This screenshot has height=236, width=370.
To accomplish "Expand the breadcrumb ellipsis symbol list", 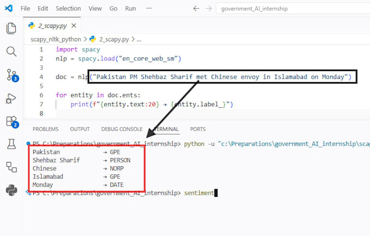I will point(139,39).
